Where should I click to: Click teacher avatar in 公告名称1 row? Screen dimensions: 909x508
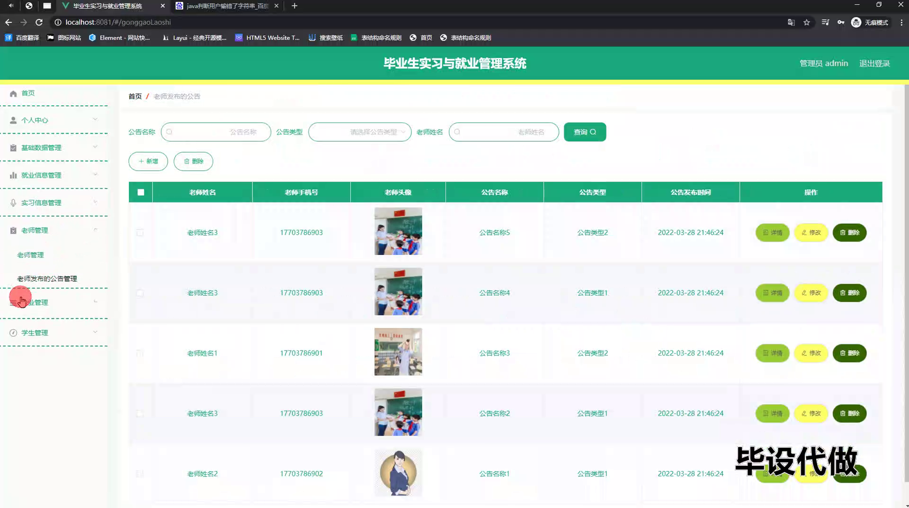(398, 473)
